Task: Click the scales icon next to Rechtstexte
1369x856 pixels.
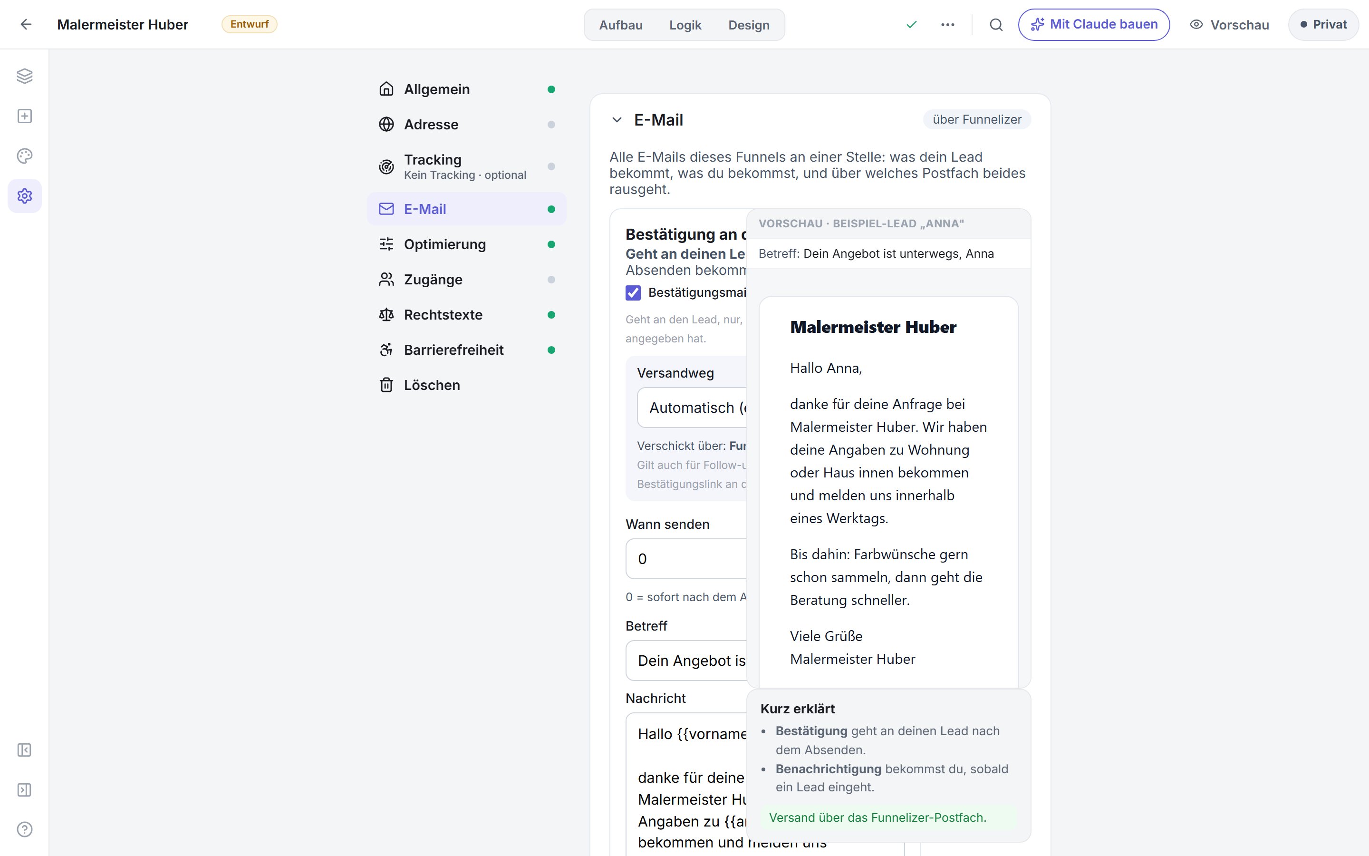Action: (x=386, y=314)
